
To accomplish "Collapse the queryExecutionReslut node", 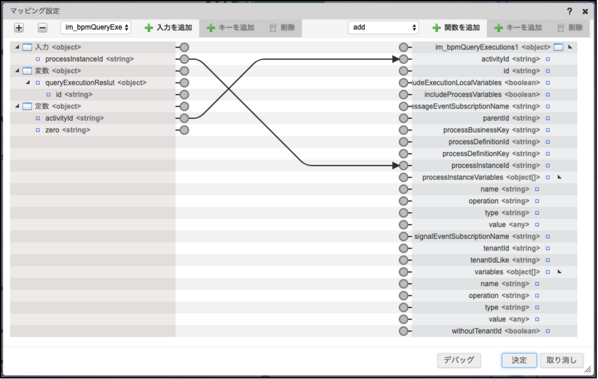I will pos(28,82).
